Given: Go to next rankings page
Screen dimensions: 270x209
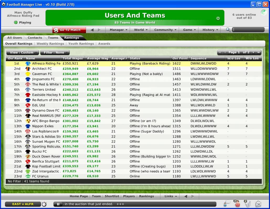Looking at the screenshot, I should pos(253,53).
